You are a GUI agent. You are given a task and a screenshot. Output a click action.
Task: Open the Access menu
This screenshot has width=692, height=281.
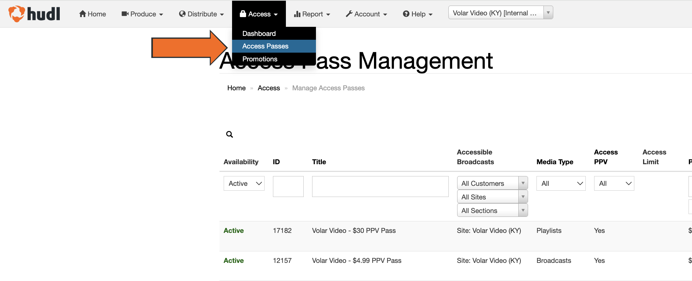click(x=259, y=14)
